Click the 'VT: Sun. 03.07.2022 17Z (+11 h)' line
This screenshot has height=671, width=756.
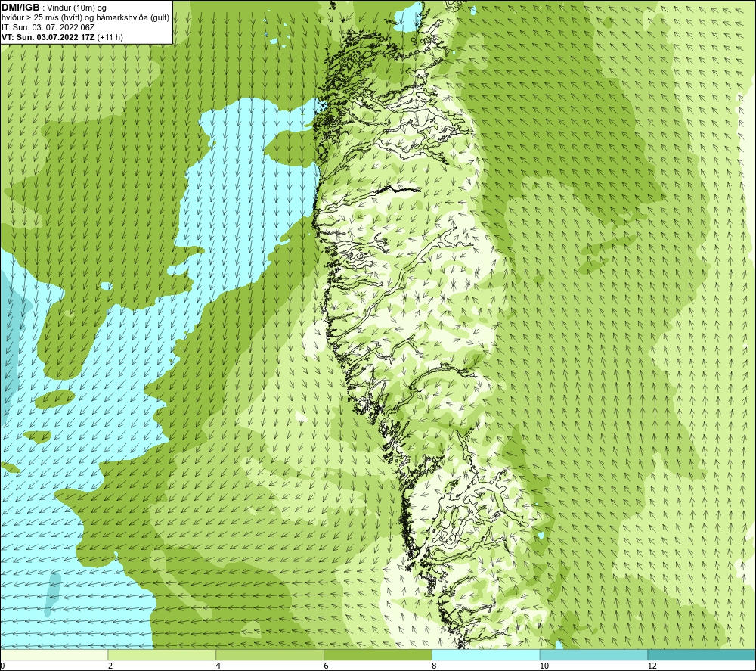(x=62, y=37)
